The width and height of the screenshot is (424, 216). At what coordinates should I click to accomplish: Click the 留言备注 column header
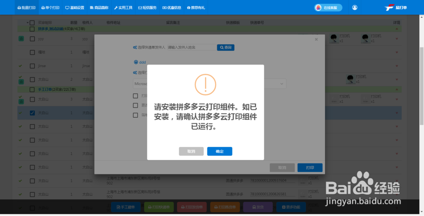[x=173, y=23]
